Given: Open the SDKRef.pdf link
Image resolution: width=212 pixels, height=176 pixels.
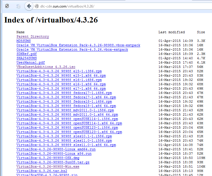Looking at the screenshot, I should pos(27,54).
